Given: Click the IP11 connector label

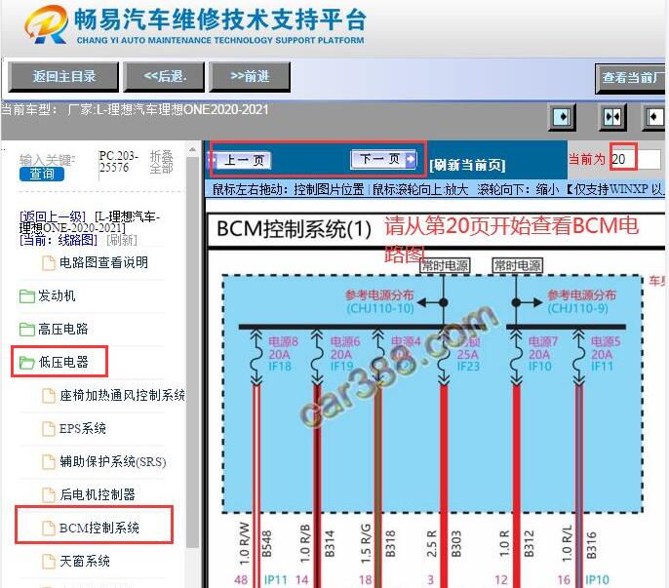Looking at the screenshot, I should tap(275, 580).
